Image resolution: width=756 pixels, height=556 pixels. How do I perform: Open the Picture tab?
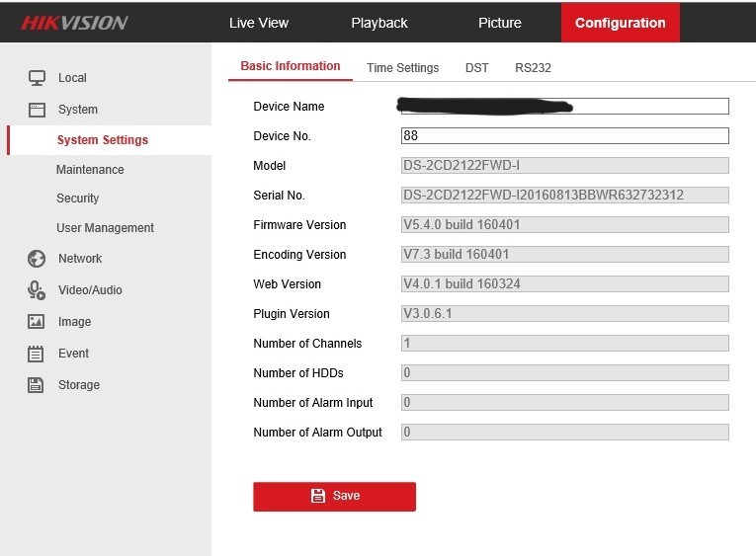pos(500,23)
